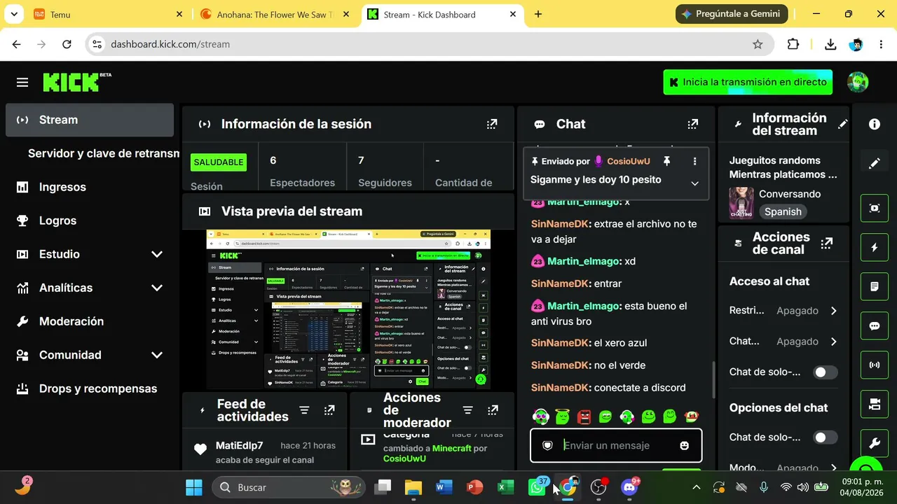Image resolution: width=897 pixels, height=504 pixels.
Task: Expand the pinned message chevron
Action: [694, 183]
